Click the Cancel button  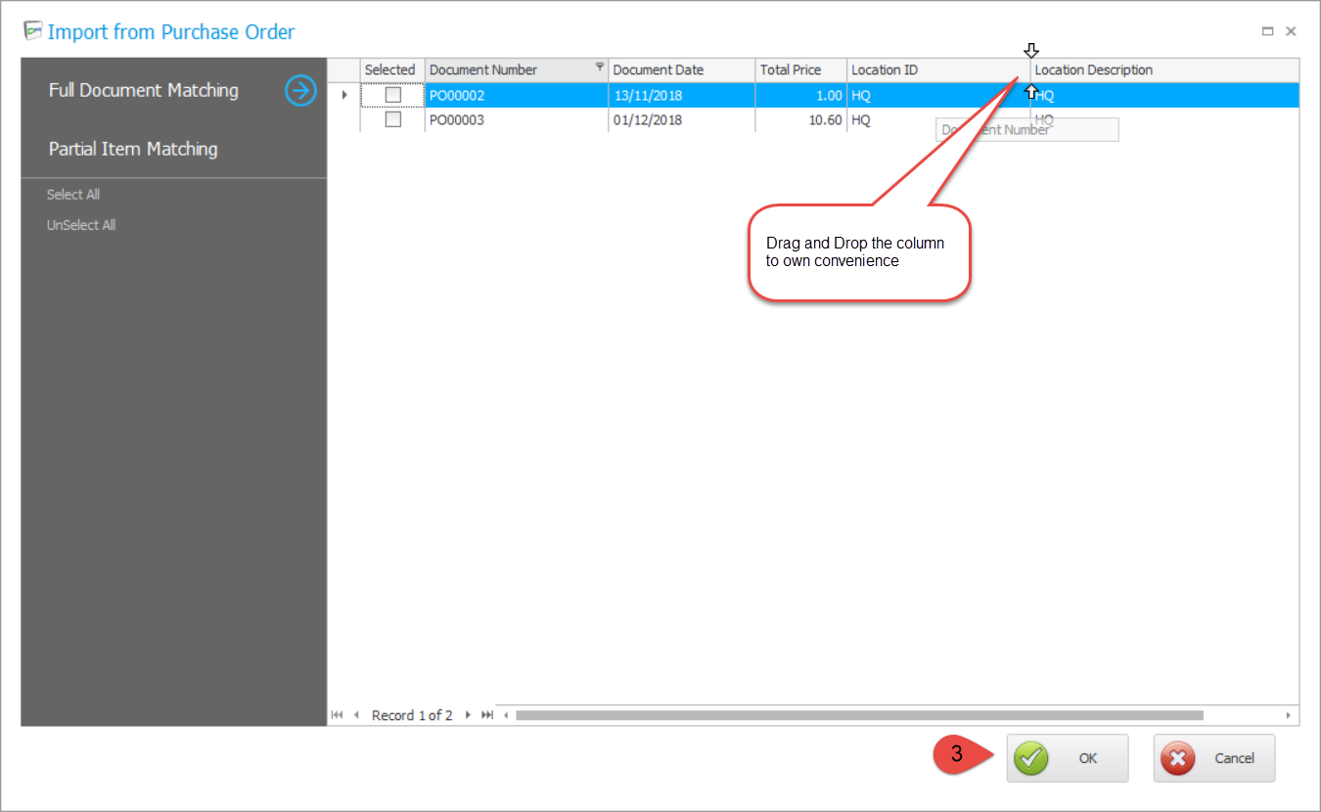click(1214, 758)
